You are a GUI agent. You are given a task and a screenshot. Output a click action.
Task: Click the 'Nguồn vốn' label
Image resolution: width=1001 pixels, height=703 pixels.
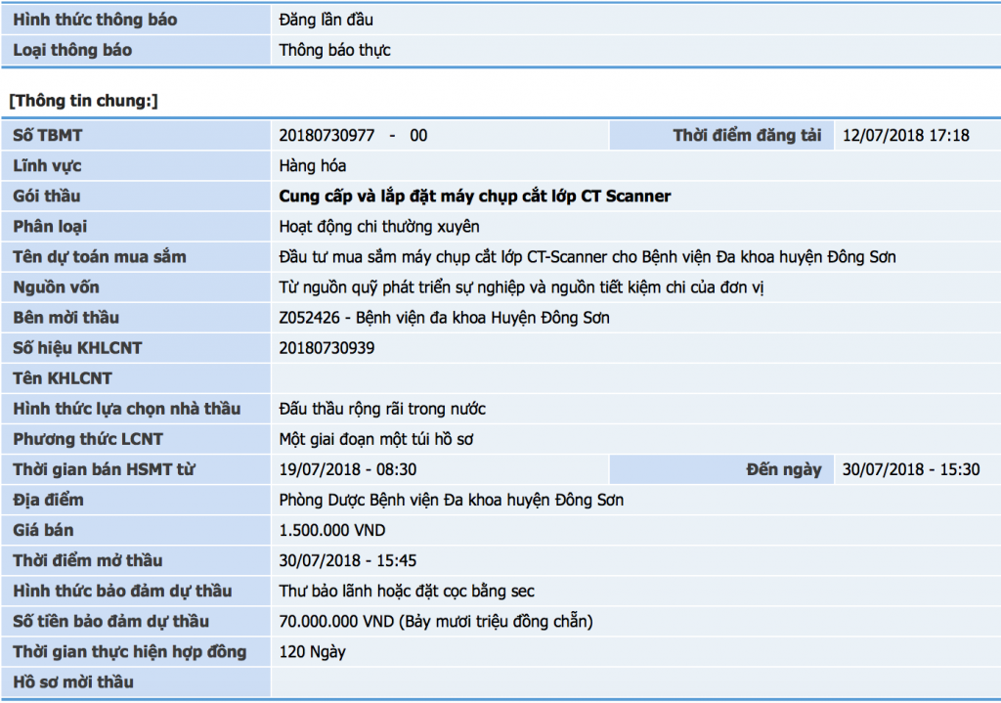coord(56,287)
